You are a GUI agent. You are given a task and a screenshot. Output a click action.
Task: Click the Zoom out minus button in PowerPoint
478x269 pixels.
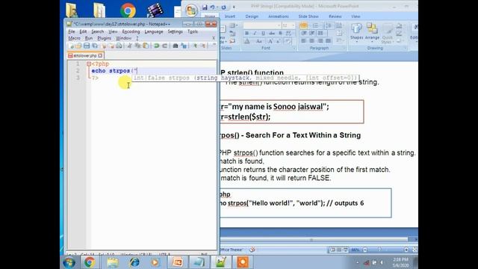tap(365, 250)
